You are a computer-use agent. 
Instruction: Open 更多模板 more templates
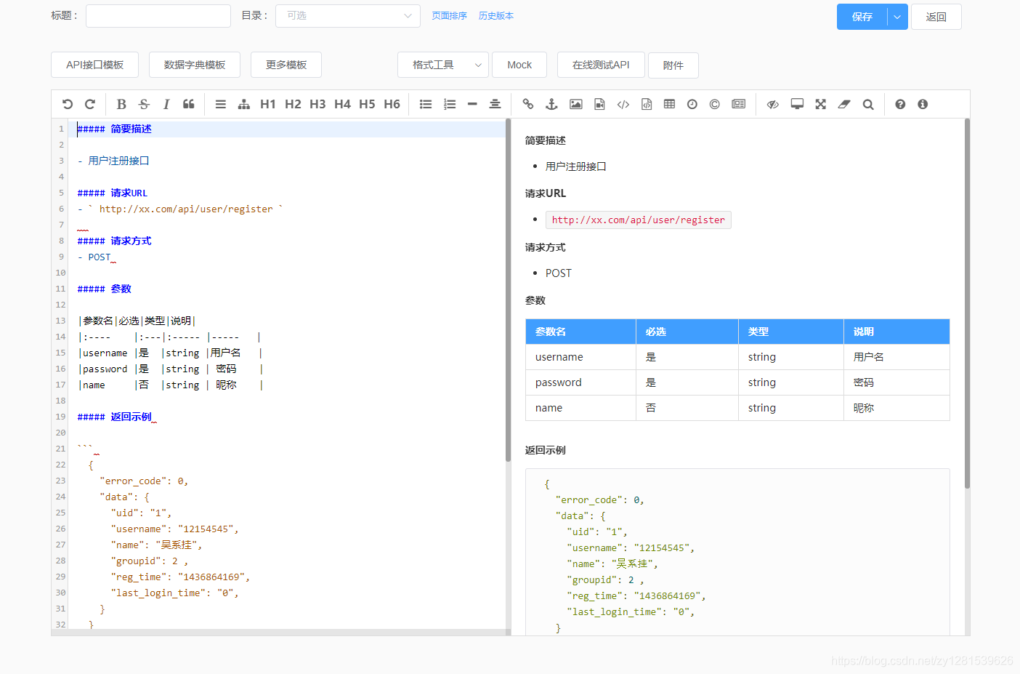pos(286,65)
